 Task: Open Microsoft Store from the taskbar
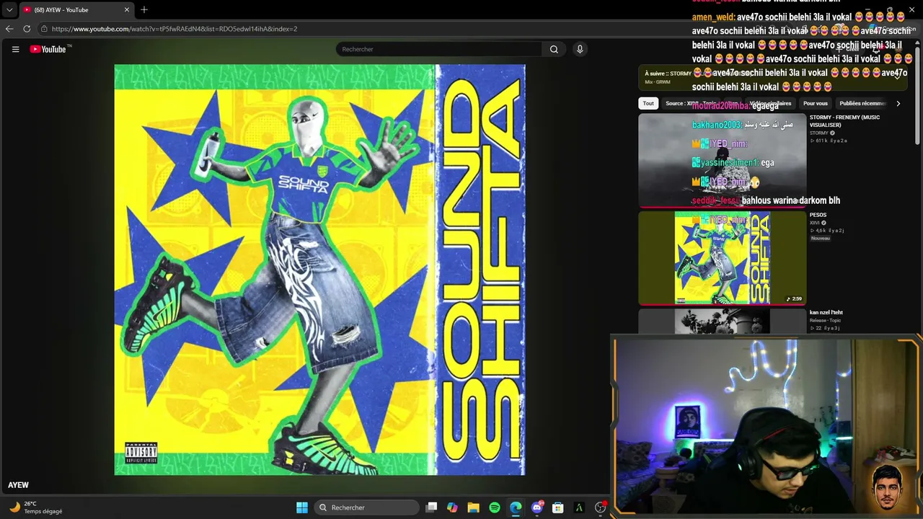point(557,507)
